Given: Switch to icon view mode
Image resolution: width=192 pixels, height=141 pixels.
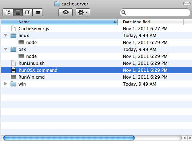Looking at the screenshot, I should pos(8,12).
